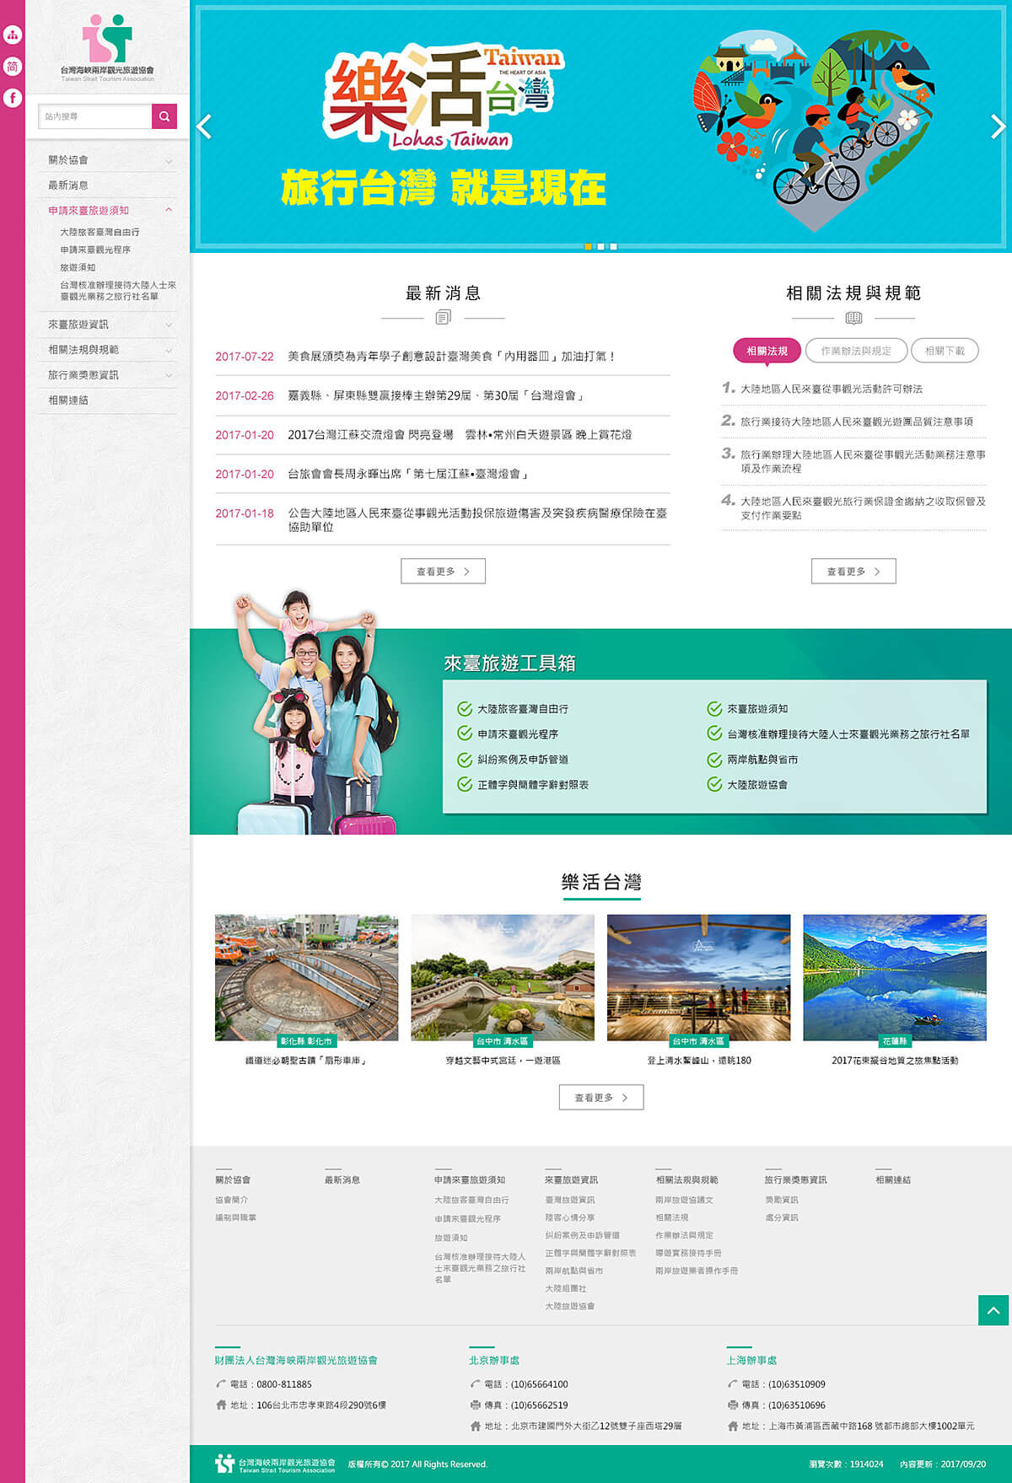
Task: Switch to the 相關下載 tab
Action: (x=945, y=351)
